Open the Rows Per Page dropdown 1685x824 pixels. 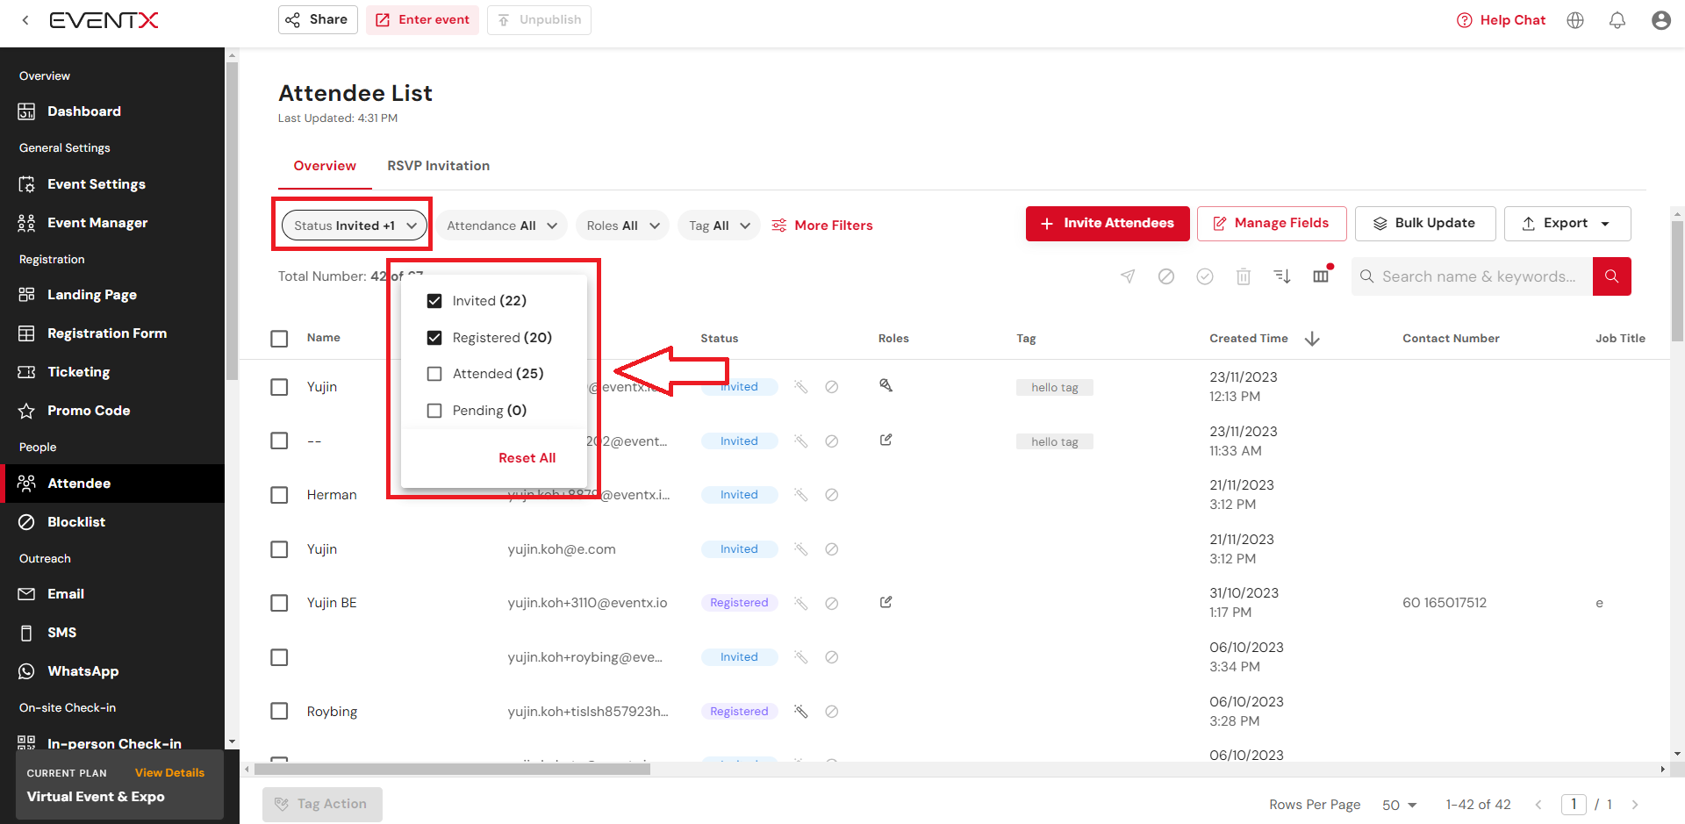[x=1399, y=805]
